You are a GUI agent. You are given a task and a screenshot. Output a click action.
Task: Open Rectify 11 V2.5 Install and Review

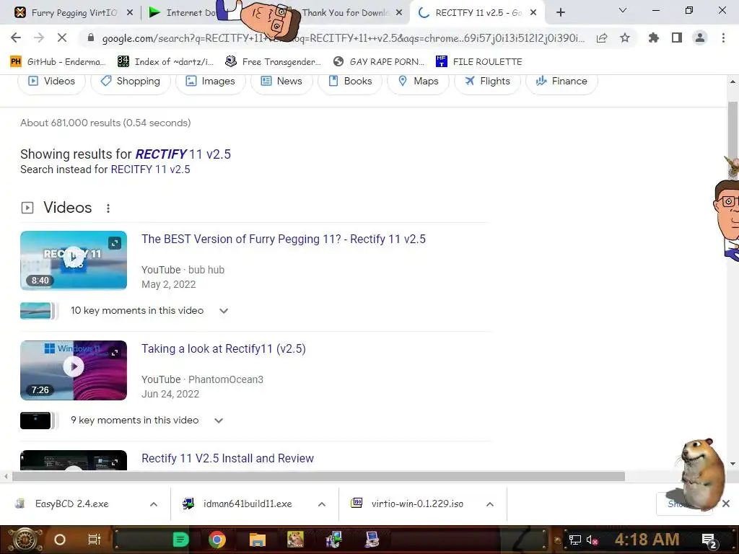pyautogui.click(x=227, y=458)
